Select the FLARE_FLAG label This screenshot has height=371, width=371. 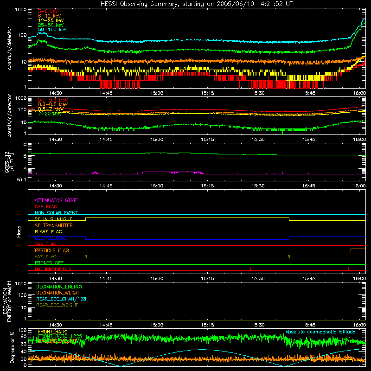[48, 231]
